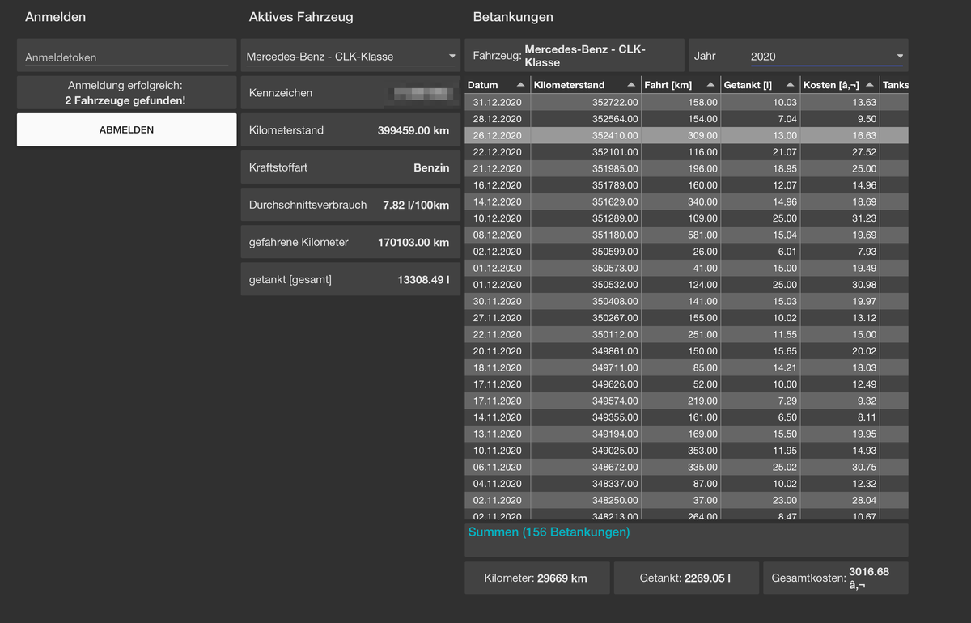971x623 pixels.
Task: Click the Summen (156 Betankungen) heading
Action: point(549,532)
